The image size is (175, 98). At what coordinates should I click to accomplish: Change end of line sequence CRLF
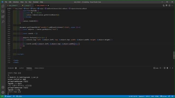(153, 96)
